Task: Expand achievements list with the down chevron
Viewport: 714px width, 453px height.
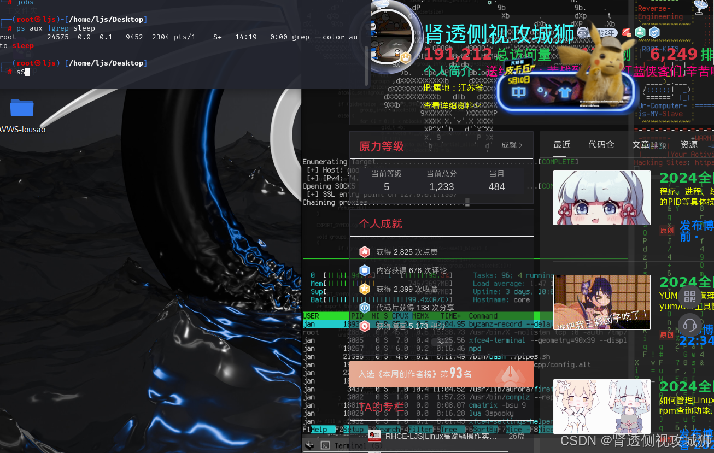Action: pos(441,342)
